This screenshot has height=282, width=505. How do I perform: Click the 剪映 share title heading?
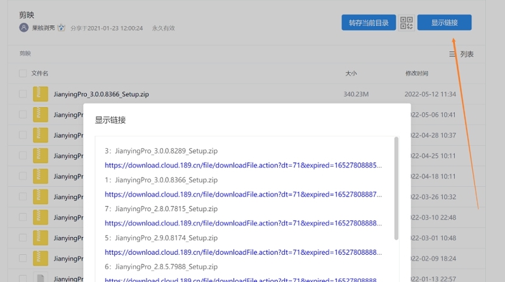coord(27,15)
